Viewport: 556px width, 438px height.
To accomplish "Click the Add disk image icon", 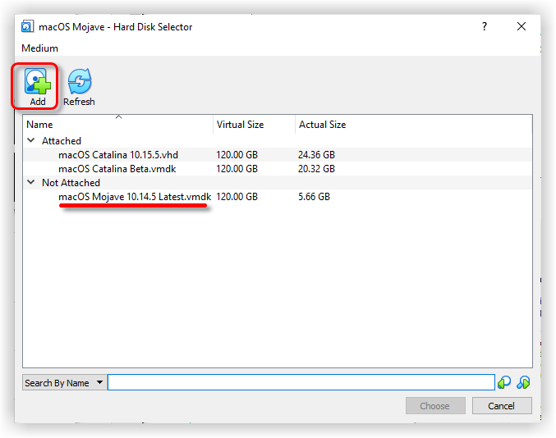I will tap(37, 82).
